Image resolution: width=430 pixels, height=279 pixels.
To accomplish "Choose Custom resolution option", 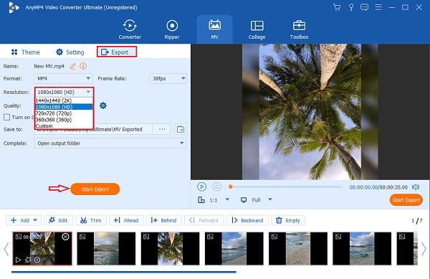I will tap(64, 126).
